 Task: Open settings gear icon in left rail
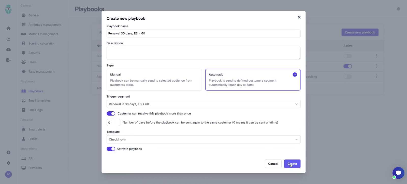pyautogui.click(x=8, y=163)
